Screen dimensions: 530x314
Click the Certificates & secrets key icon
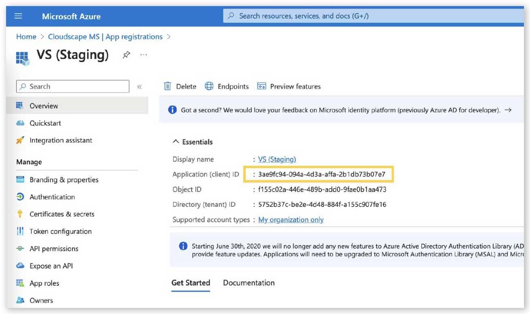coord(20,214)
